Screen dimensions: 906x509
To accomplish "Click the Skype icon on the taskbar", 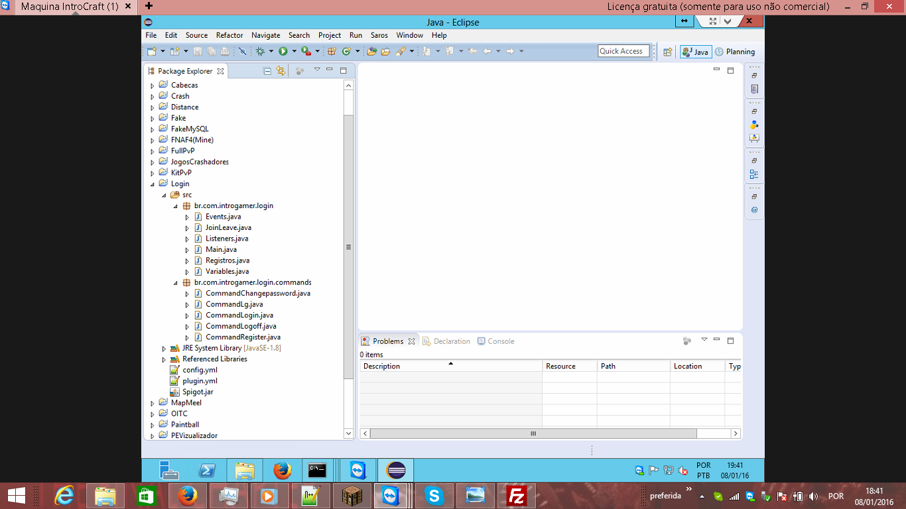I will click(x=434, y=495).
